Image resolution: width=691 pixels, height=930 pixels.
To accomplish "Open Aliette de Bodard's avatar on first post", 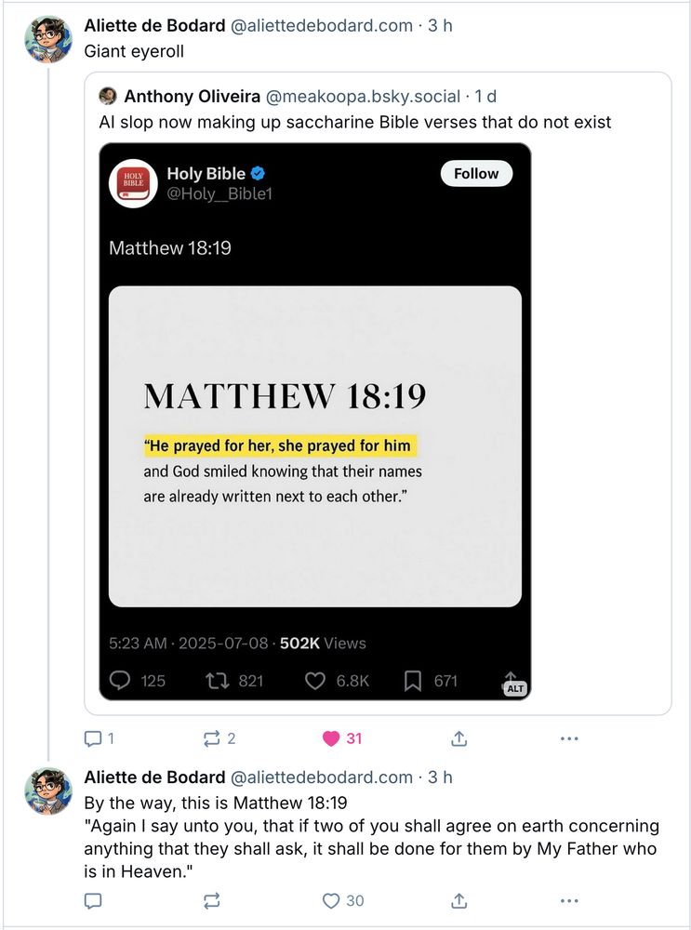I will (48, 39).
